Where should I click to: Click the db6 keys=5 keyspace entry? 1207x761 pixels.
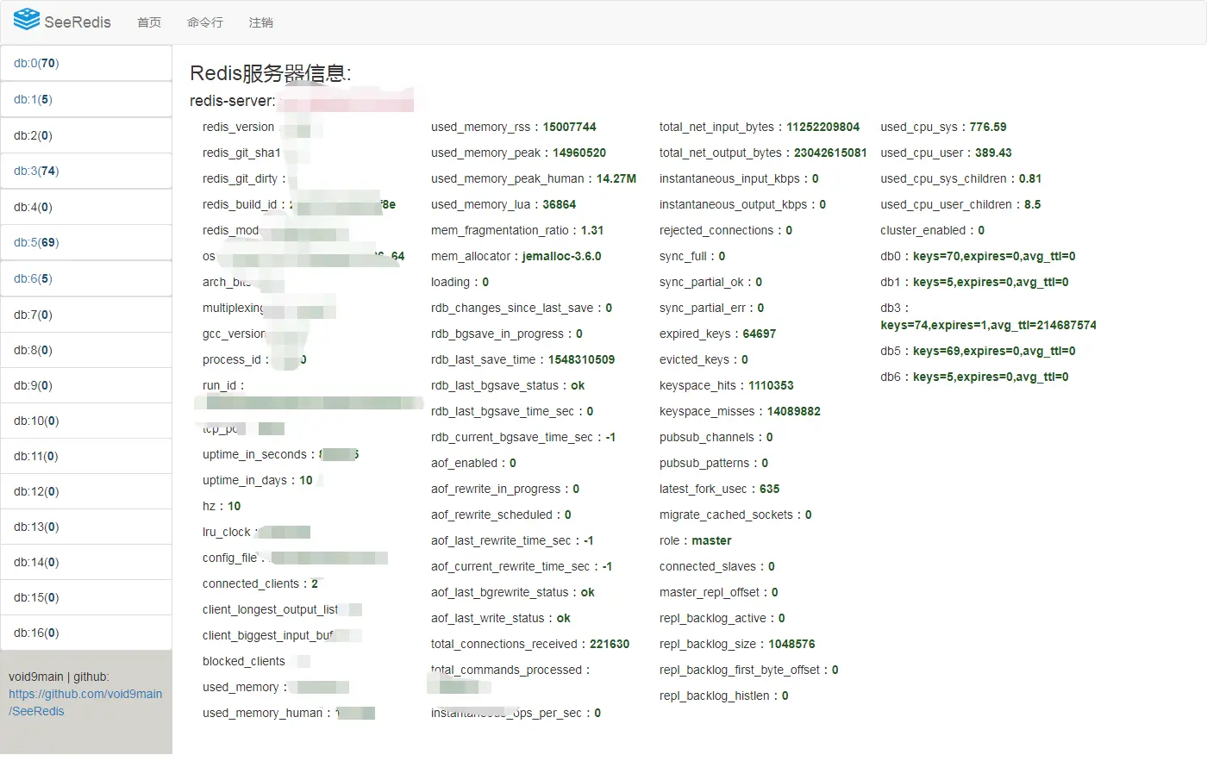(974, 377)
